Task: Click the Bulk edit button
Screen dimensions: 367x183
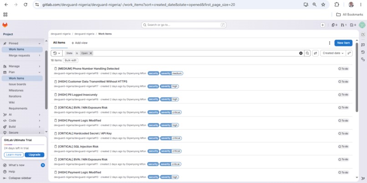Action: click(x=71, y=61)
